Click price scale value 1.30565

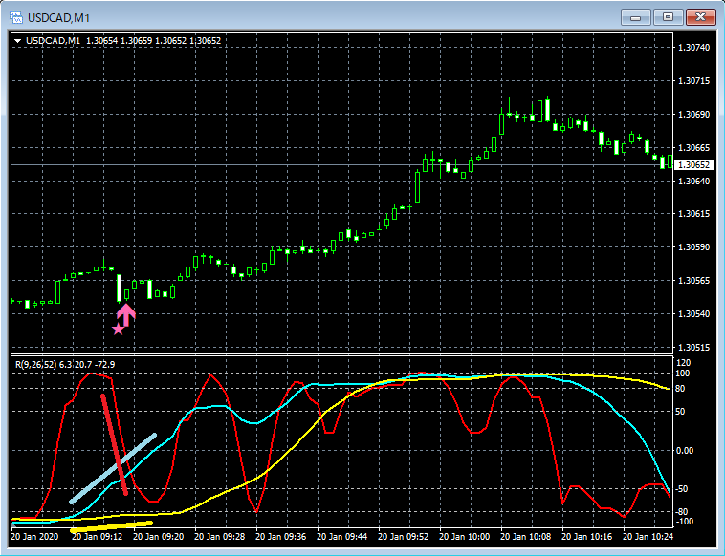[x=693, y=280]
